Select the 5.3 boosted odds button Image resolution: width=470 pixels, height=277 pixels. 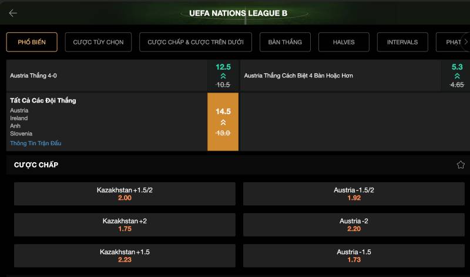pyautogui.click(x=456, y=76)
